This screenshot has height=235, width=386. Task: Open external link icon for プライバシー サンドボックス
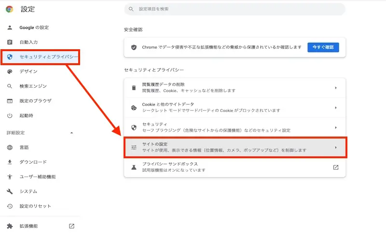336,167
